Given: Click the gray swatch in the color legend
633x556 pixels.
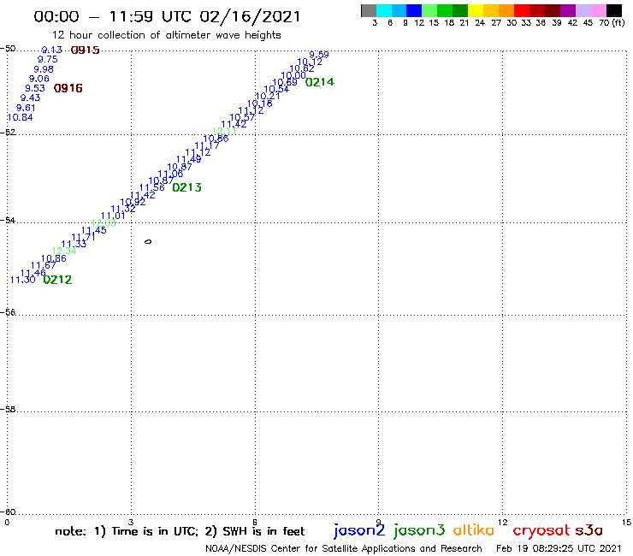Looking at the screenshot, I should pos(369,10).
